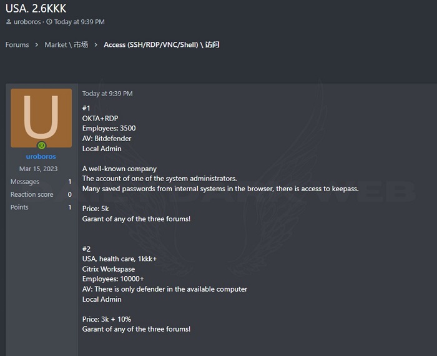Click the Price: 5k line
Viewport: 437px width, 356px height.
tap(96, 209)
